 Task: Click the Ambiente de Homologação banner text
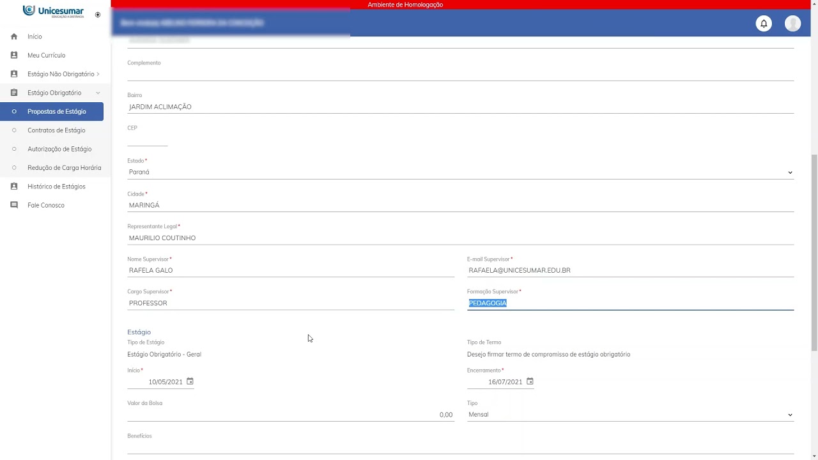pyautogui.click(x=405, y=4)
